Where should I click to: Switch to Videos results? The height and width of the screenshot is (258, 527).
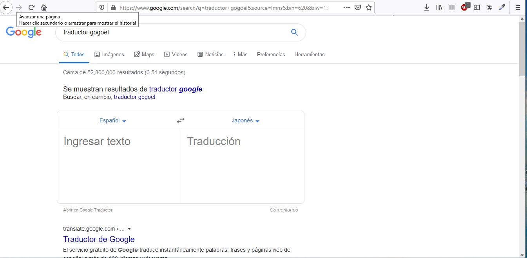[176, 55]
